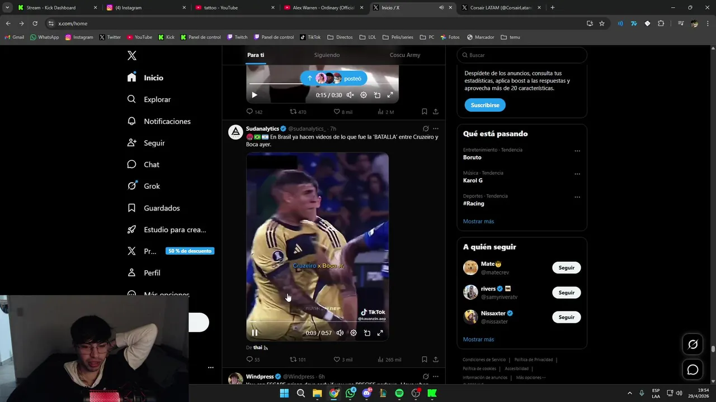Open Notificaciones in the sidebar

(x=159, y=121)
